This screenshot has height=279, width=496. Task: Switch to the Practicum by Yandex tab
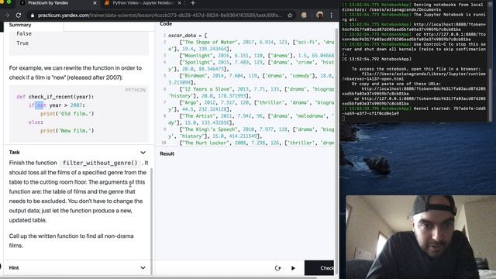pos(48,3)
